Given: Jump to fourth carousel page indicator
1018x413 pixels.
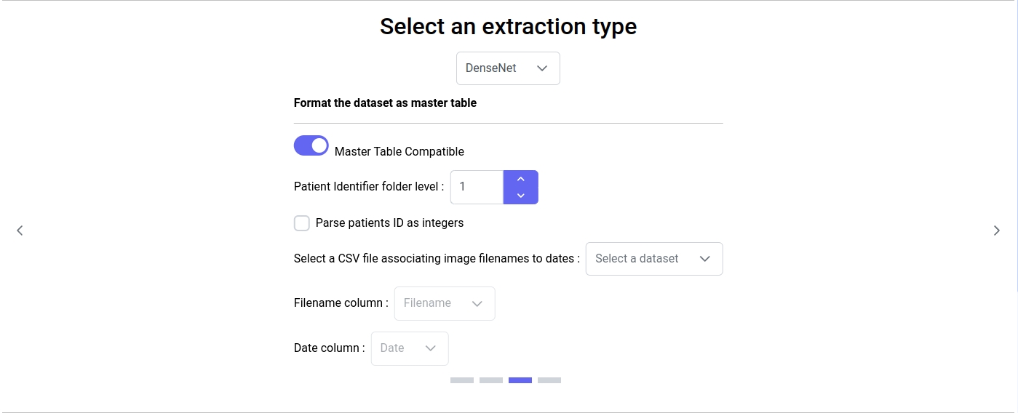Looking at the screenshot, I should click(x=549, y=380).
